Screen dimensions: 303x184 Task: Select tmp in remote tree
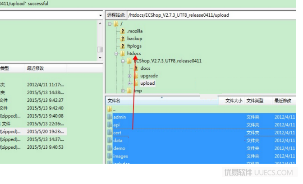[x=138, y=91]
